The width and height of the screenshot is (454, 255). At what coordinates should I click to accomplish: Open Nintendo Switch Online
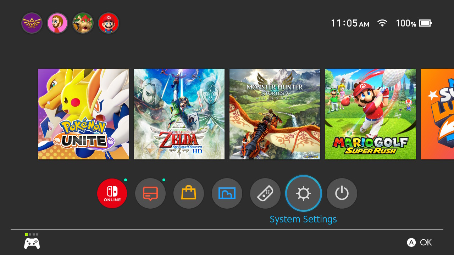click(112, 193)
